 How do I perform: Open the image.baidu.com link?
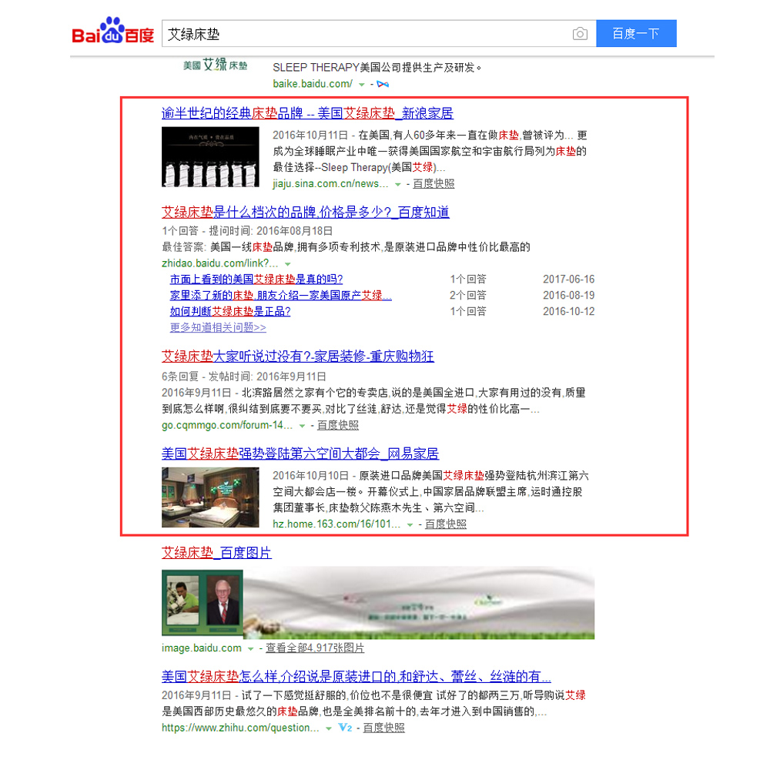[x=201, y=648]
